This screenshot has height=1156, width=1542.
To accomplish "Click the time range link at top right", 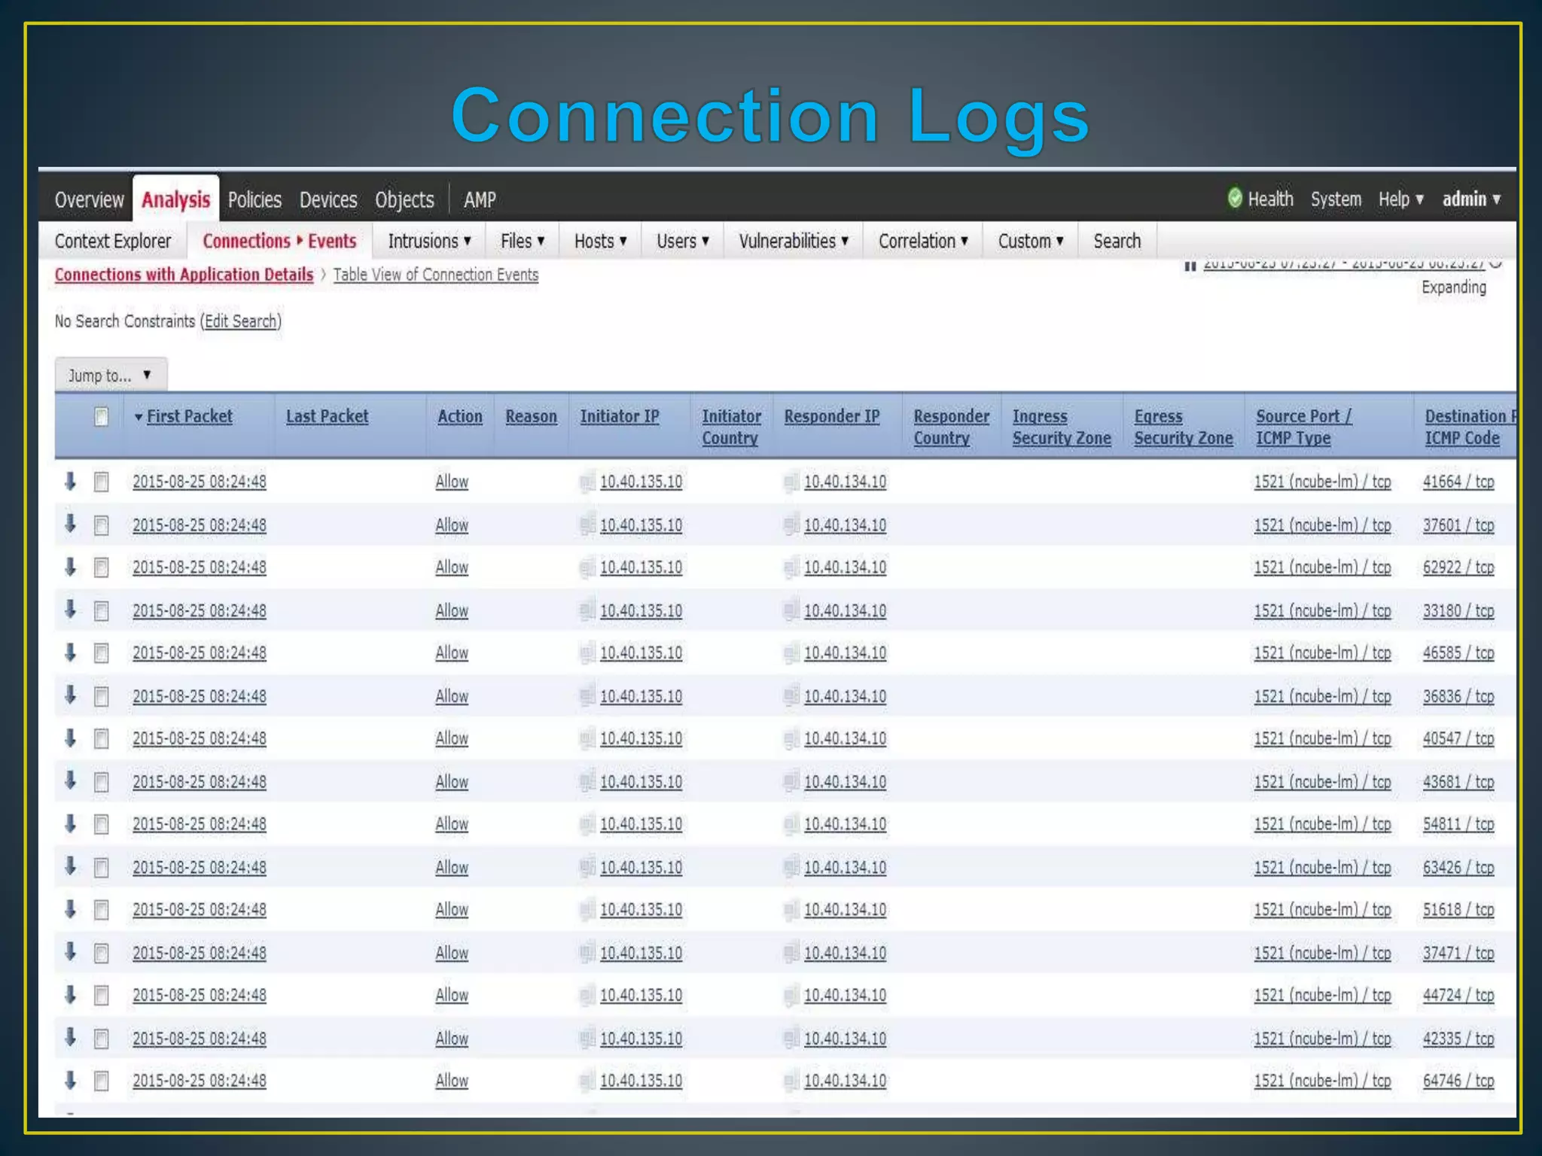I will pyautogui.click(x=1343, y=264).
